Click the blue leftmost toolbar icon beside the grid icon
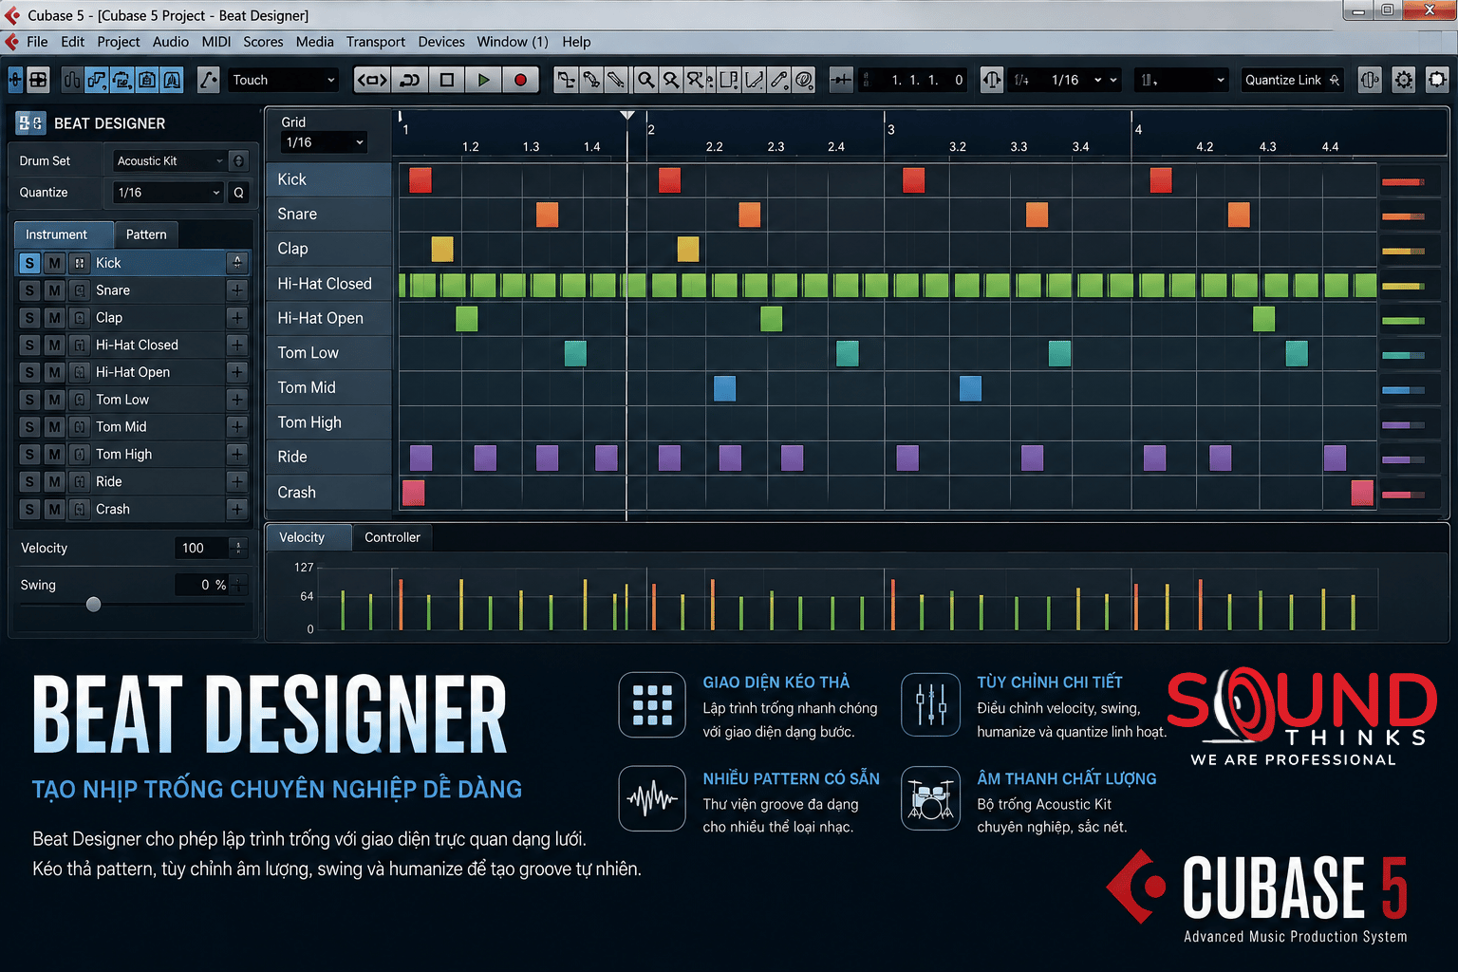Image resolution: width=1458 pixels, height=972 pixels. [x=15, y=80]
